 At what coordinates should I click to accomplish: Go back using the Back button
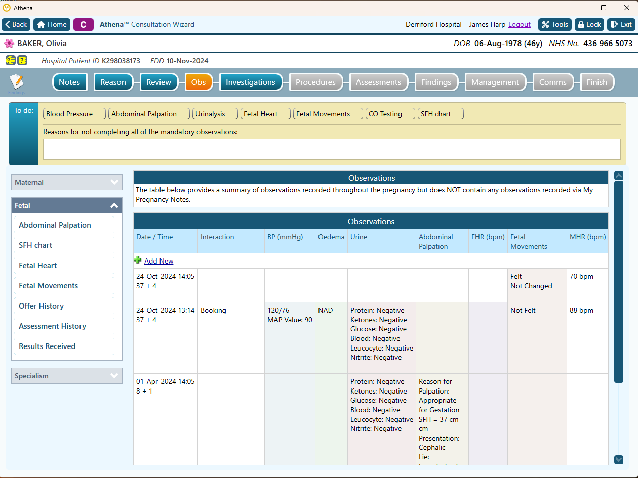click(16, 24)
